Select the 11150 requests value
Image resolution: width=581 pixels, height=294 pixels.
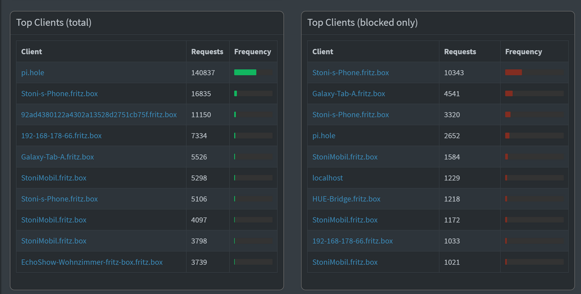201,115
